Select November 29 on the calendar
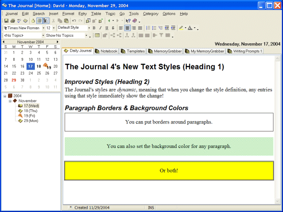283x212 pixels. (x=14, y=80)
